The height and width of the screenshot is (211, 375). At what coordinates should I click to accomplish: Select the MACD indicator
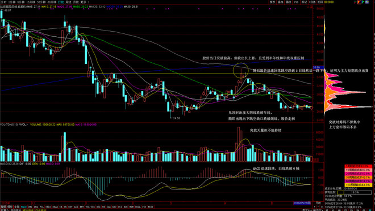click(x=24, y=207)
